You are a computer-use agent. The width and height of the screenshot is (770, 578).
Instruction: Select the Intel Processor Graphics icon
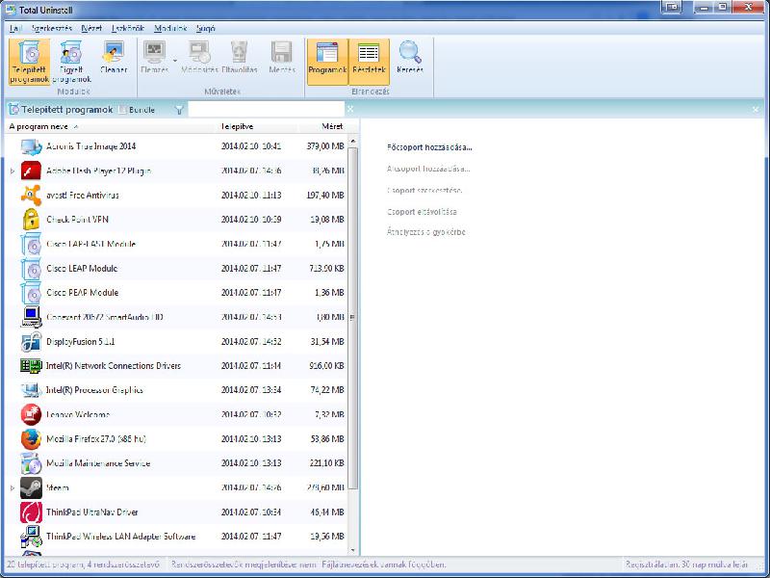point(31,390)
